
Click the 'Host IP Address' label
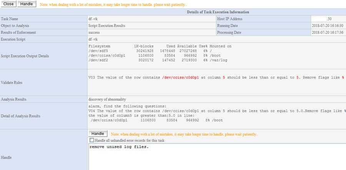230,19
